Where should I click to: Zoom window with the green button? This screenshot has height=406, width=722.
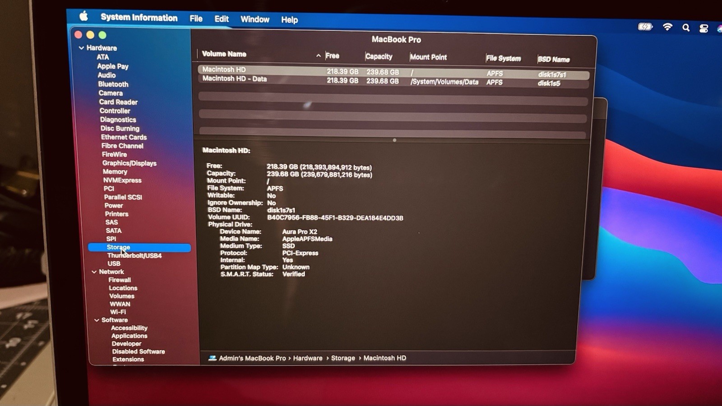click(102, 35)
